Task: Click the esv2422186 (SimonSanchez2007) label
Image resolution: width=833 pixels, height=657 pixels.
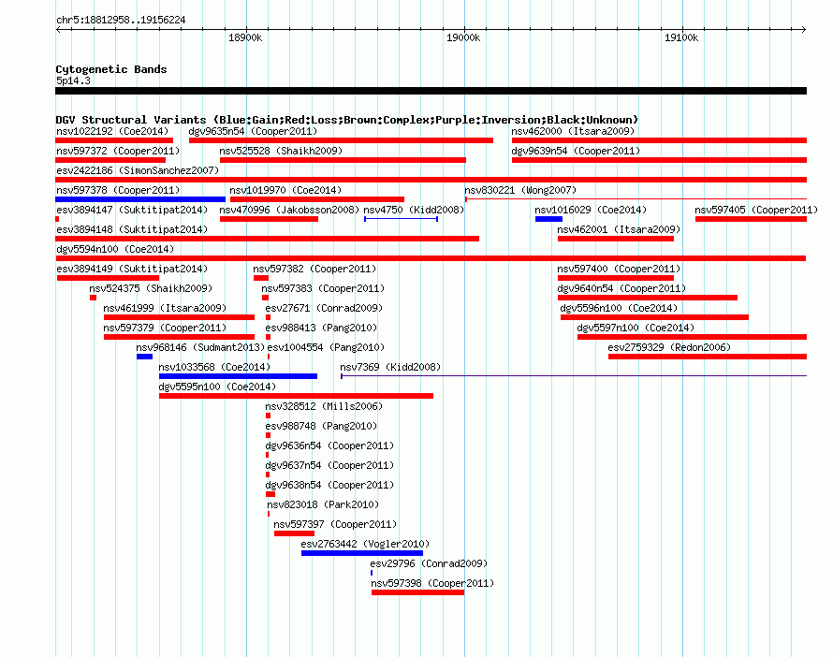Action: (x=138, y=170)
